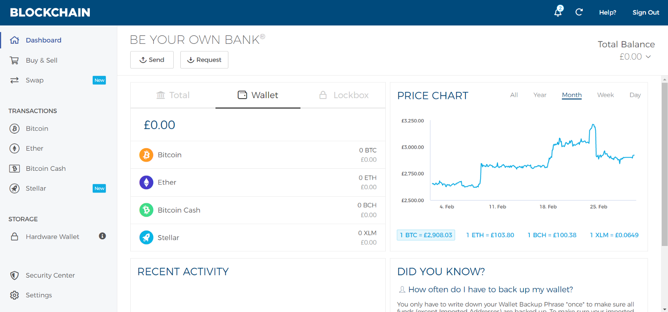Screen dimensions: 668x312
Task: Show Year price chart range
Action: 540,95
